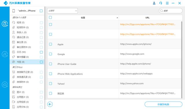
Task: Check the iPhone User Guide row
Action: coord(51,64)
